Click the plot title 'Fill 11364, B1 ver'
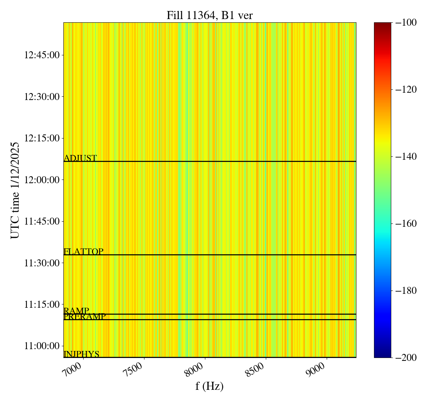Screen dimensions: 440x403 tap(209, 15)
